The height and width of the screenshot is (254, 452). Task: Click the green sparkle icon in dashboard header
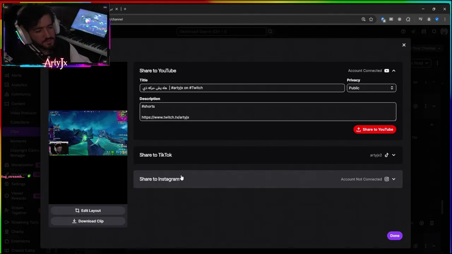pos(414,31)
